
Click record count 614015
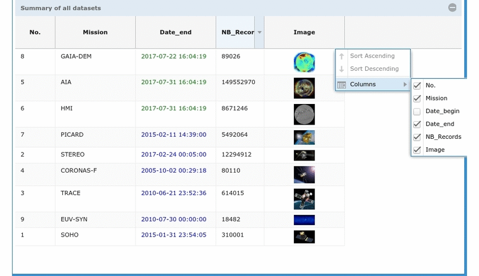pyautogui.click(x=233, y=193)
